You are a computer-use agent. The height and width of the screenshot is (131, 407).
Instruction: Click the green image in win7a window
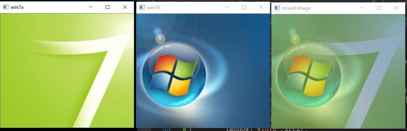[x=67, y=70]
